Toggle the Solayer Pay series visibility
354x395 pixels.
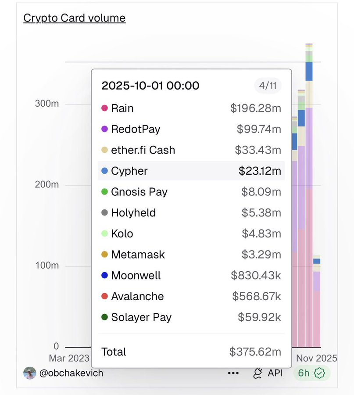(x=141, y=317)
